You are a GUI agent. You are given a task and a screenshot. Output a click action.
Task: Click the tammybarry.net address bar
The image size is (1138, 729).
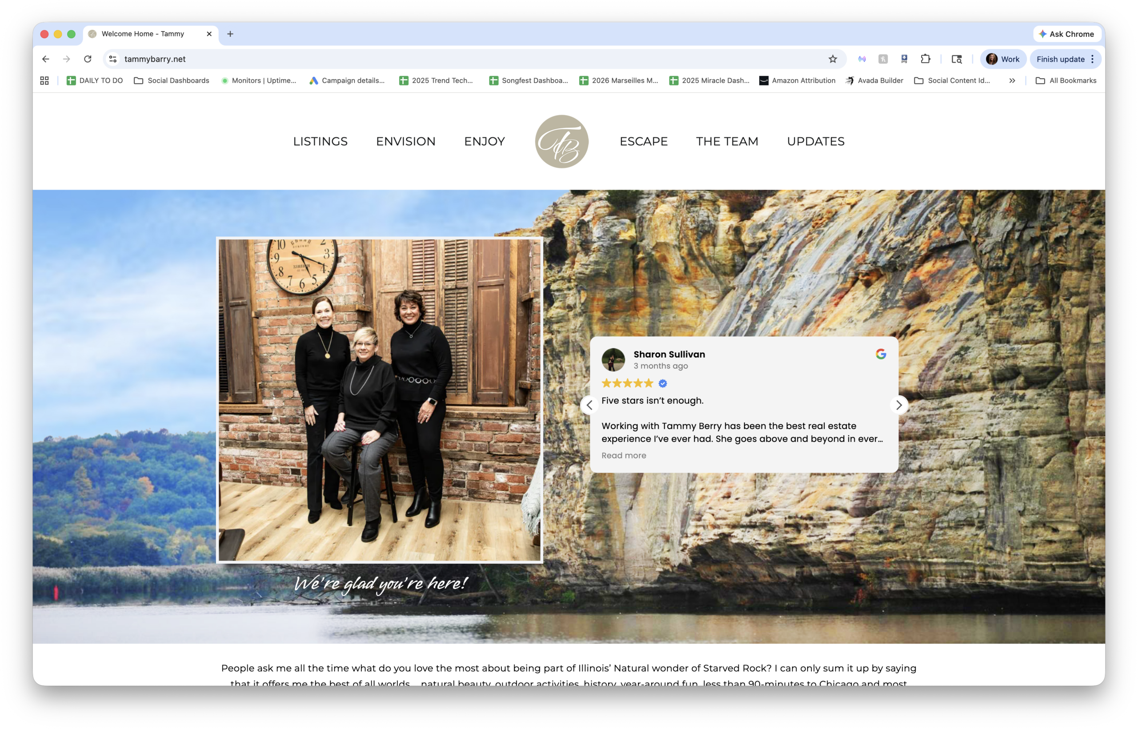(426, 59)
